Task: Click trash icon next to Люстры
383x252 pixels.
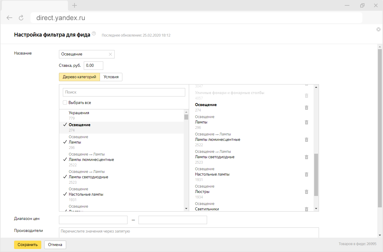Action: click(x=306, y=192)
